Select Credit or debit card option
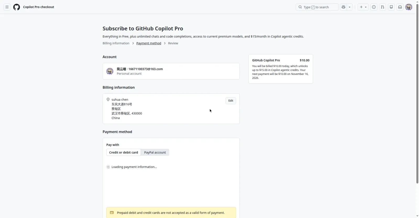The height and width of the screenshot is (218, 419). pyautogui.click(x=124, y=152)
